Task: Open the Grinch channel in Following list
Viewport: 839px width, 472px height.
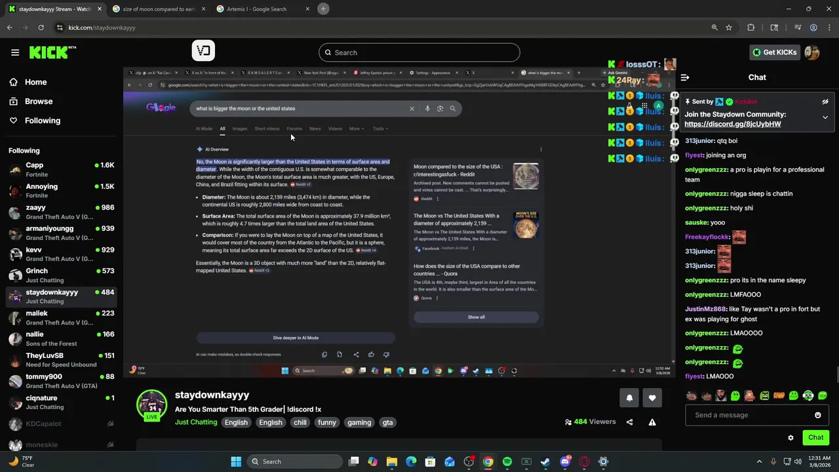Action: (x=61, y=275)
